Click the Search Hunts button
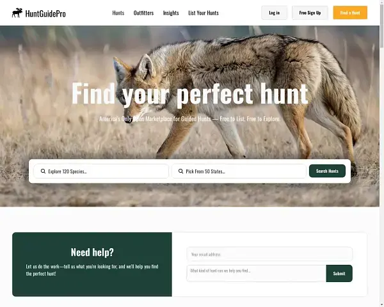 327,171
